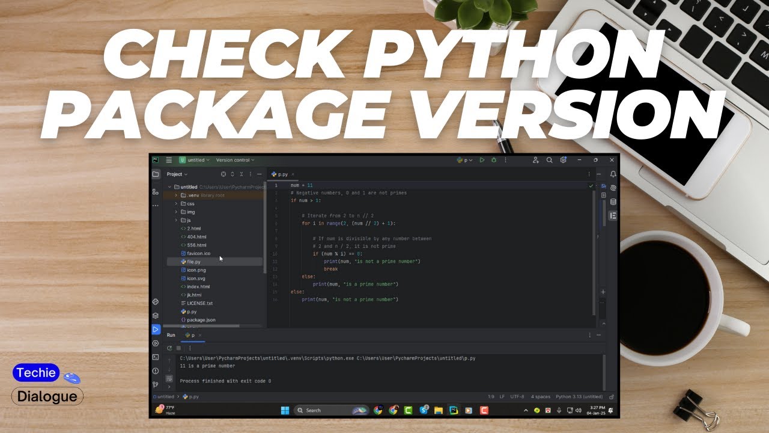The image size is (769, 433).
Task: Open the Terminal tool window
Action: pos(156,357)
